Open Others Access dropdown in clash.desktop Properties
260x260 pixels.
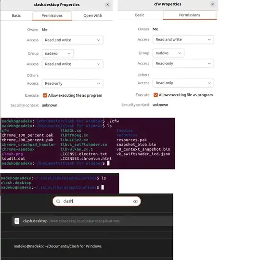click(72, 83)
